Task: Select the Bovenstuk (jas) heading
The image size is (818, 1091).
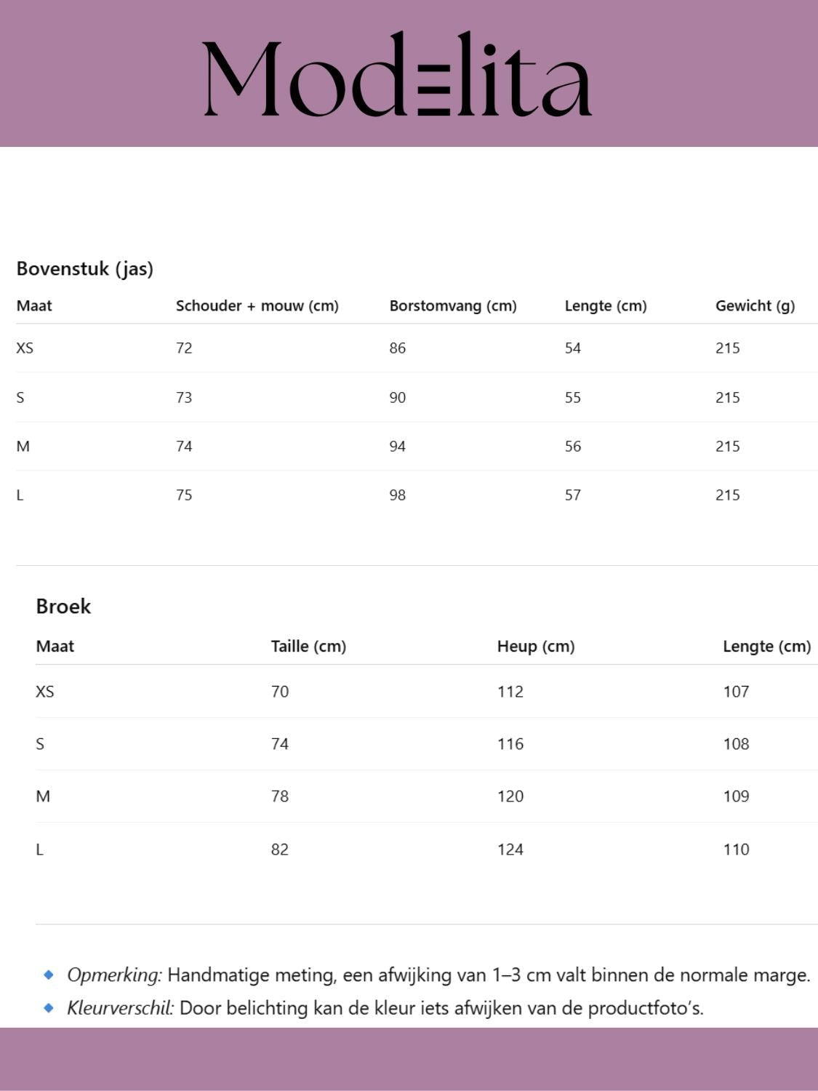Action: pyautogui.click(x=84, y=268)
